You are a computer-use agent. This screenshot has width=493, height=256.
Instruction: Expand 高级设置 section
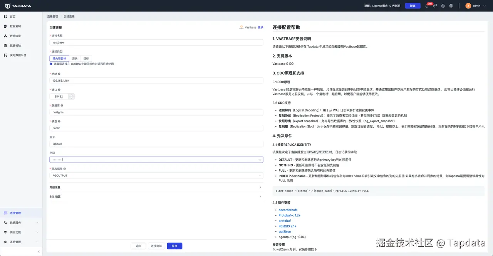coord(156,187)
